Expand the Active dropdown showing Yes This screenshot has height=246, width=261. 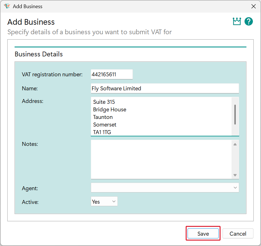tap(104, 201)
